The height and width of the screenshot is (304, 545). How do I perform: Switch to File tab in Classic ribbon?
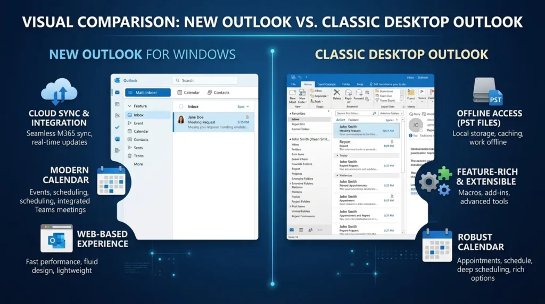click(x=293, y=85)
